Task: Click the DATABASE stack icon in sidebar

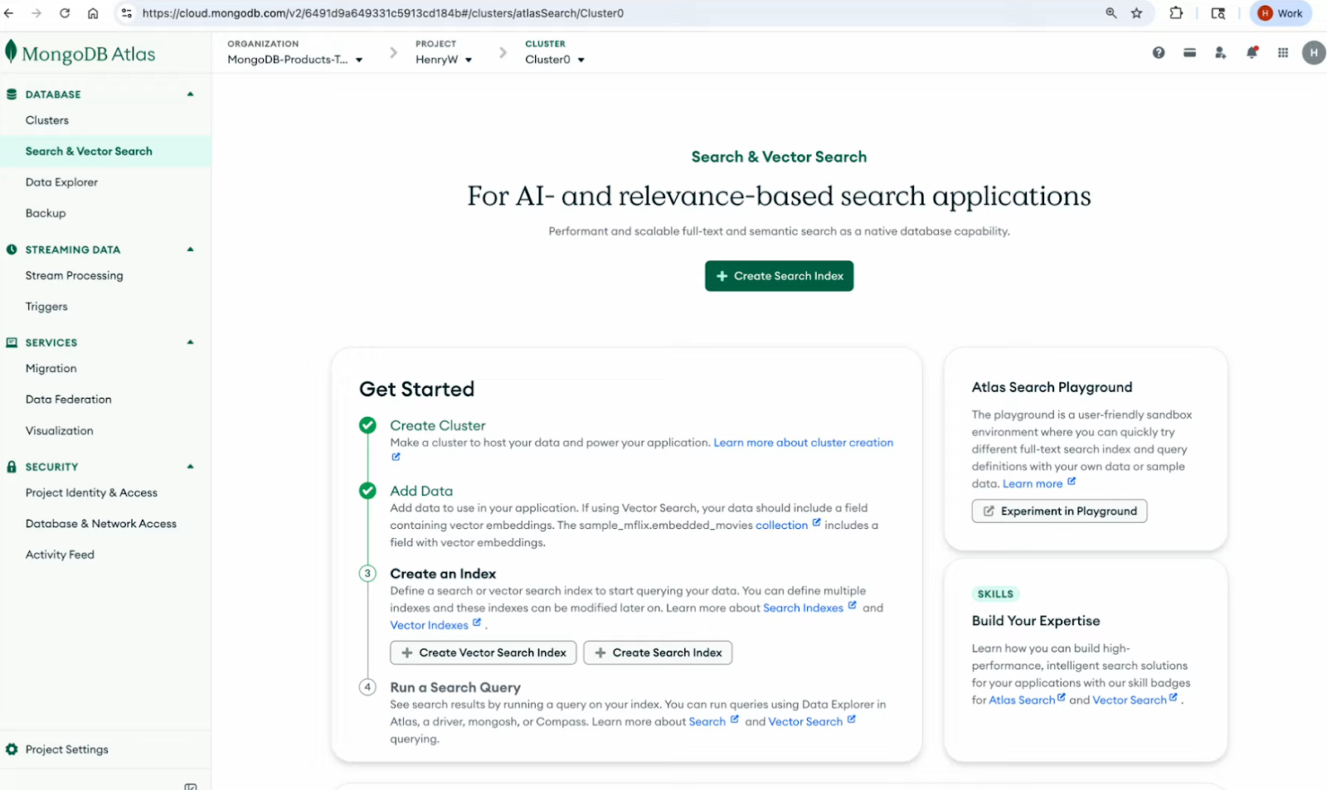Action: coord(12,95)
